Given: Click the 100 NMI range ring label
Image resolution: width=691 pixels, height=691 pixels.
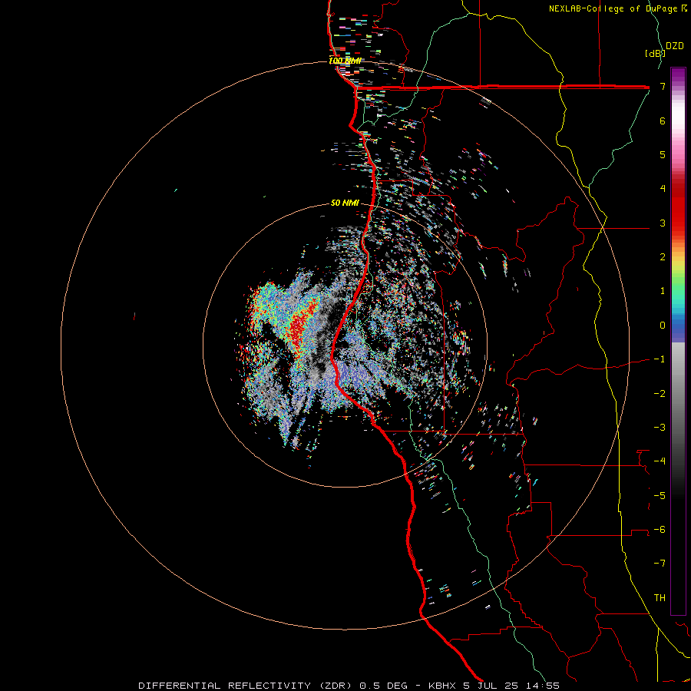Looking at the screenshot, I should pos(345,61).
